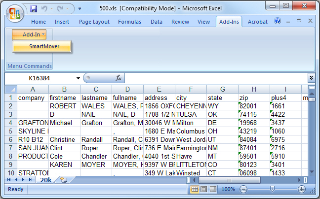Switch to Page Layout view in status bar
This screenshot has width=320, height=199.
[204, 189]
